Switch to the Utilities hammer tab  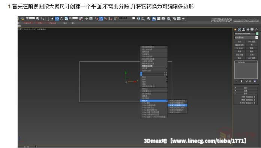256,30
